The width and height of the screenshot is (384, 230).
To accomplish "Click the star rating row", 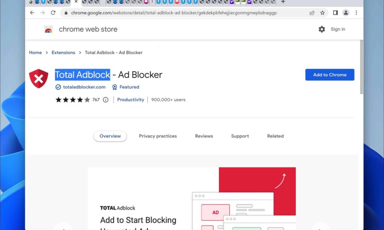I will click(73, 99).
